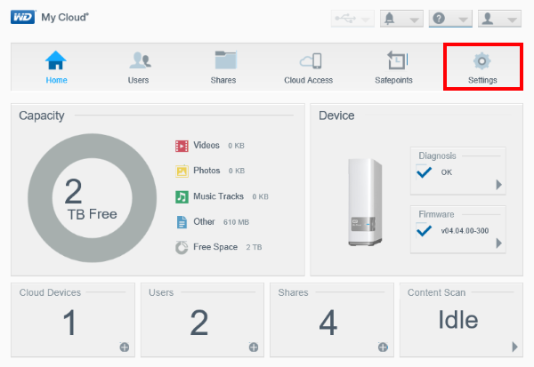The height and width of the screenshot is (367, 534).
Task: Click the Other document icon
Action: point(182,222)
